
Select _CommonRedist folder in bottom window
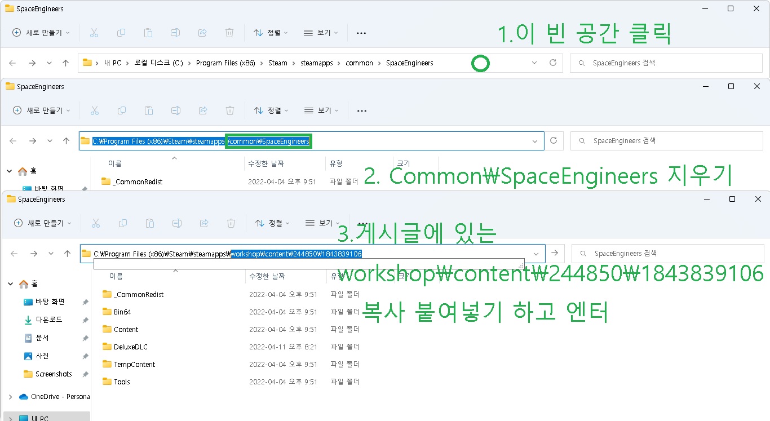pyautogui.click(x=231, y=294)
